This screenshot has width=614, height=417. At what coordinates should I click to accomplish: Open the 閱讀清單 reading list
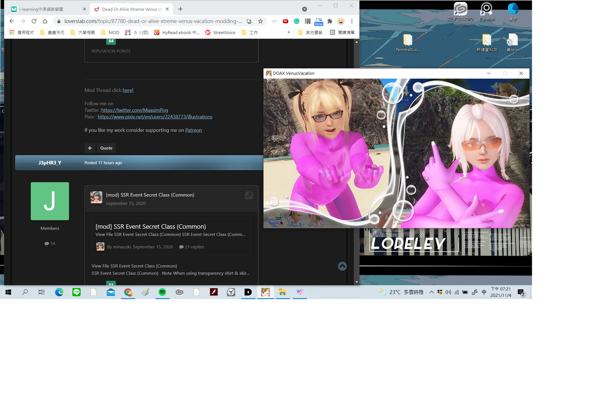coord(342,32)
